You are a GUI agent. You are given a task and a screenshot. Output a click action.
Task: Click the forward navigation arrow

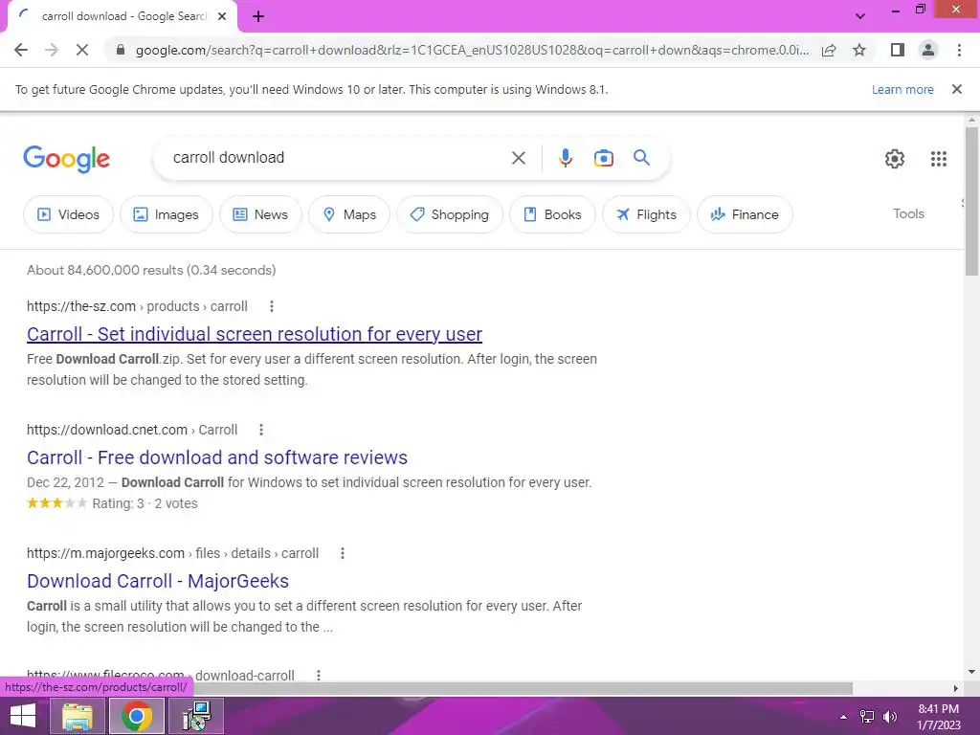52,50
